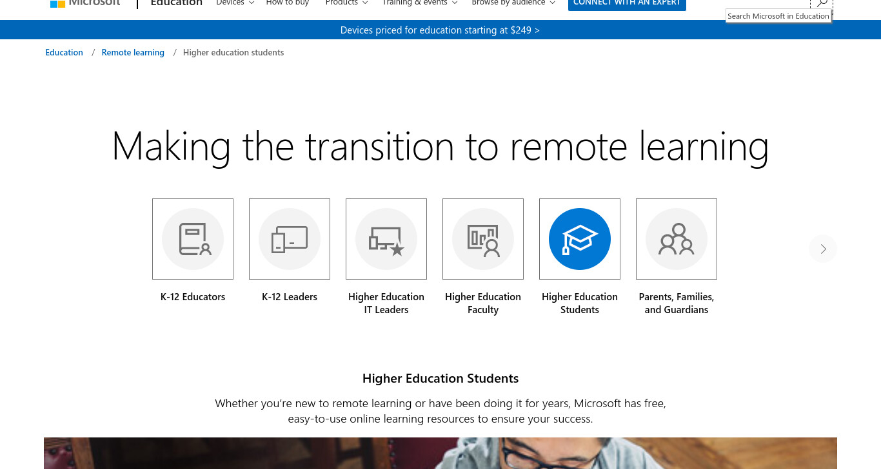Select the K-12 Leaders devices icon tile
The height and width of the screenshot is (469, 881).
point(290,239)
